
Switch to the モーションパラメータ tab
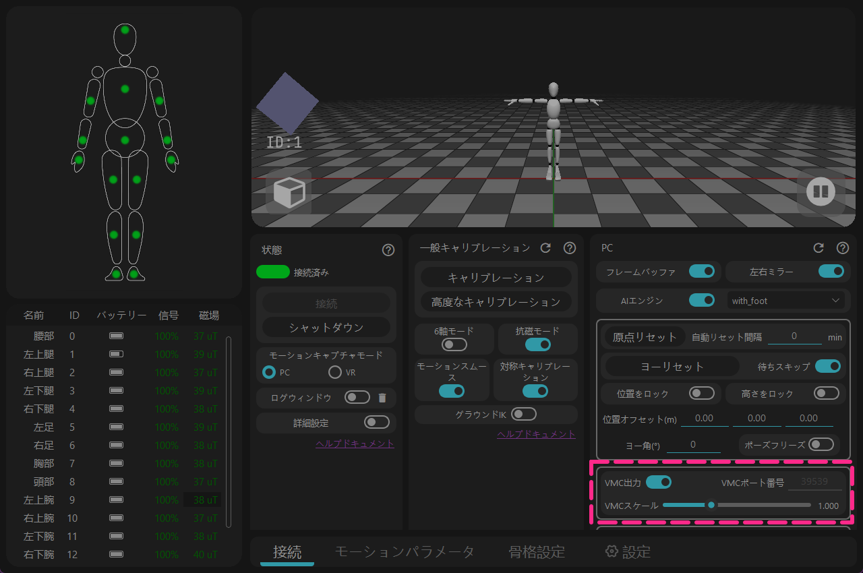pos(405,551)
